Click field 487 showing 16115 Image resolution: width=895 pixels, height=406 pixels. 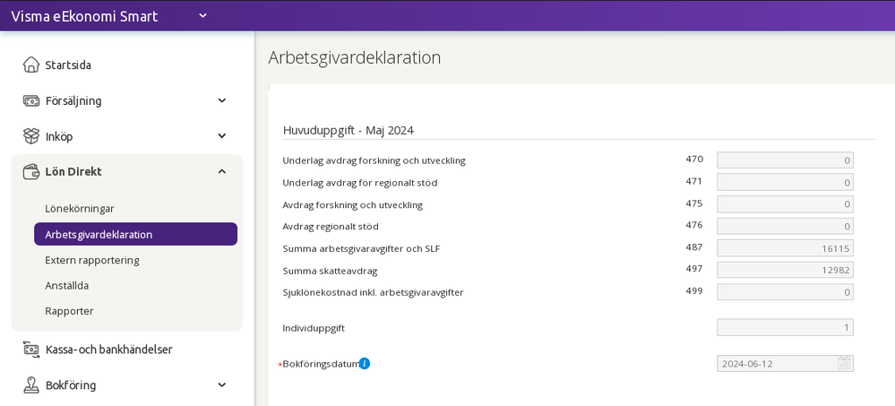pyautogui.click(x=785, y=248)
